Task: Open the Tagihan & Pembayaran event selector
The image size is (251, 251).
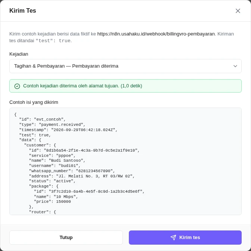Action: tap(125, 66)
